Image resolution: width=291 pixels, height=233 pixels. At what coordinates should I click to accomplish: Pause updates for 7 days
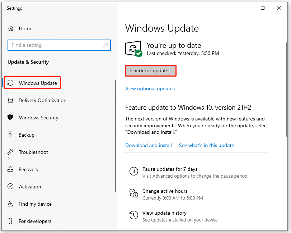coord(170,169)
